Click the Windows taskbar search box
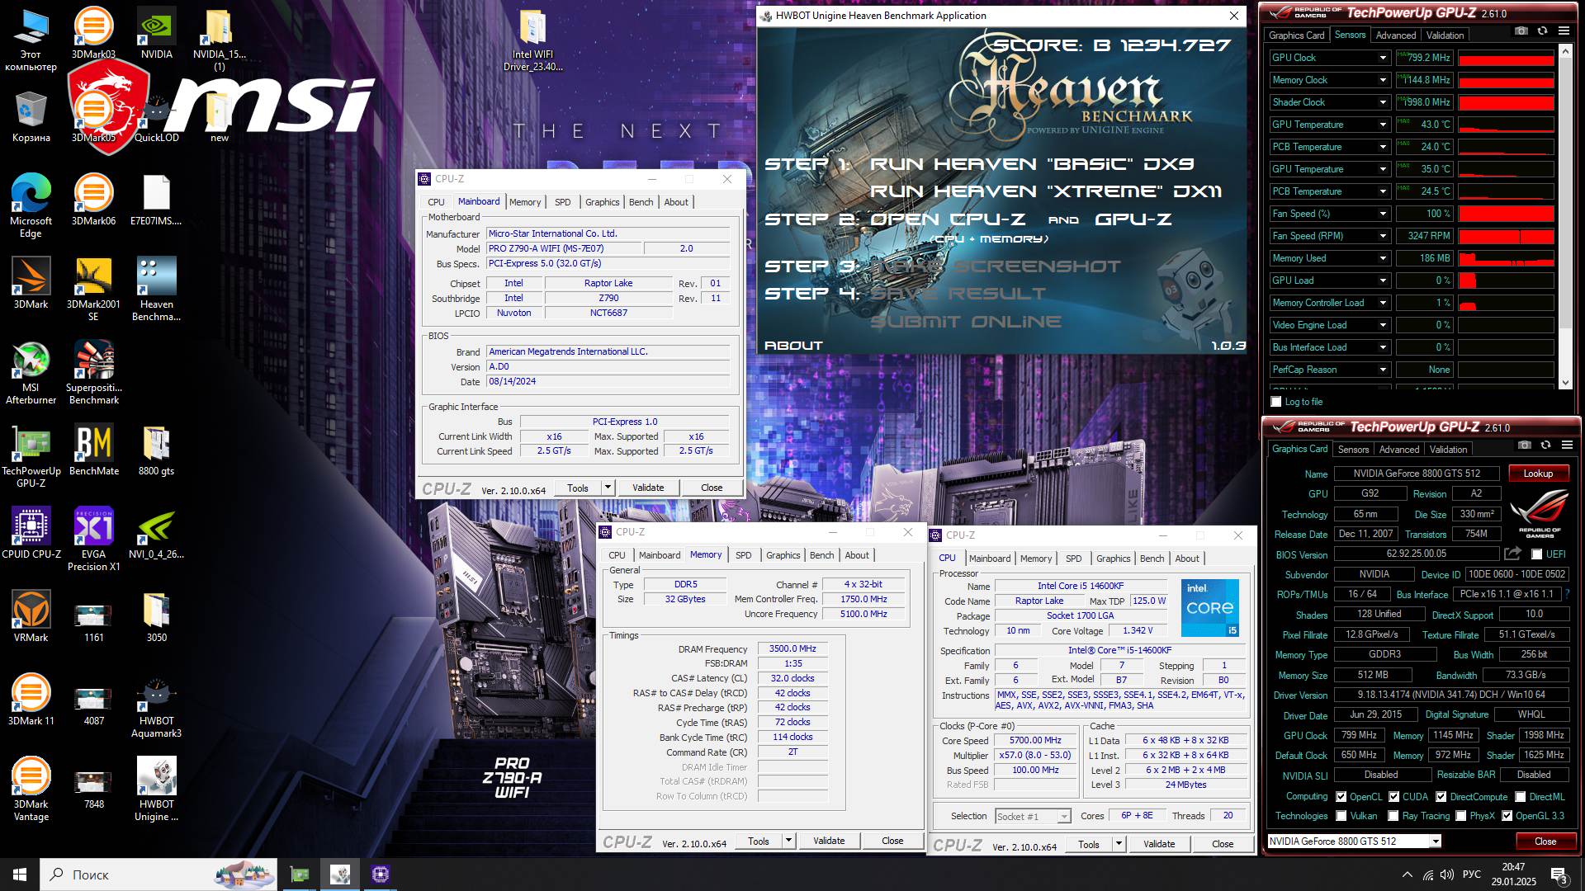The width and height of the screenshot is (1585, 891). 159,874
